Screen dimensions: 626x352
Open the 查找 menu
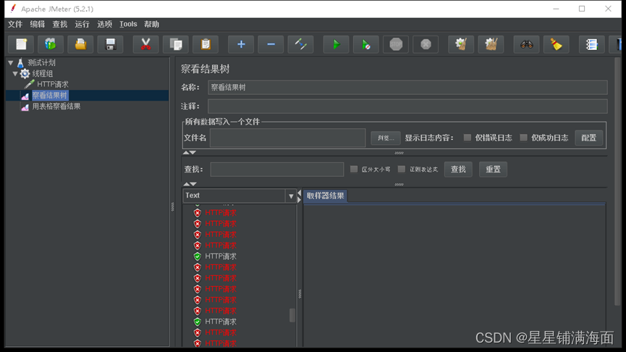tap(60, 25)
